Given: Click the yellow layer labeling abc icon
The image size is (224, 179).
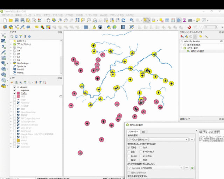Looking at the screenshot, I should (x=36, y=27).
